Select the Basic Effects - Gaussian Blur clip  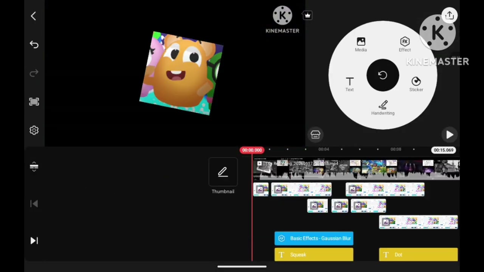tap(314, 238)
